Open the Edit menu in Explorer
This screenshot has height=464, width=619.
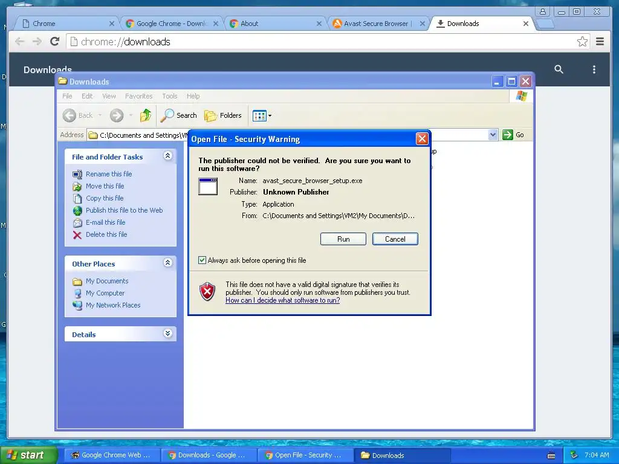[87, 96]
